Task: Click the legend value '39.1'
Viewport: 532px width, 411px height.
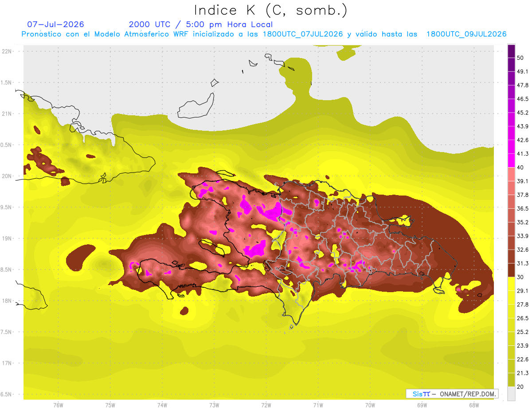Action: click(x=523, y=181)
